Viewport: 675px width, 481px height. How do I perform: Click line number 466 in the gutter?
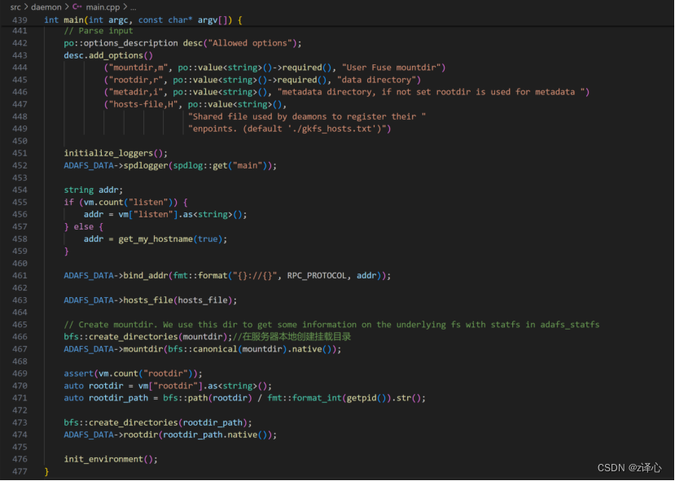tap(18, 336)
